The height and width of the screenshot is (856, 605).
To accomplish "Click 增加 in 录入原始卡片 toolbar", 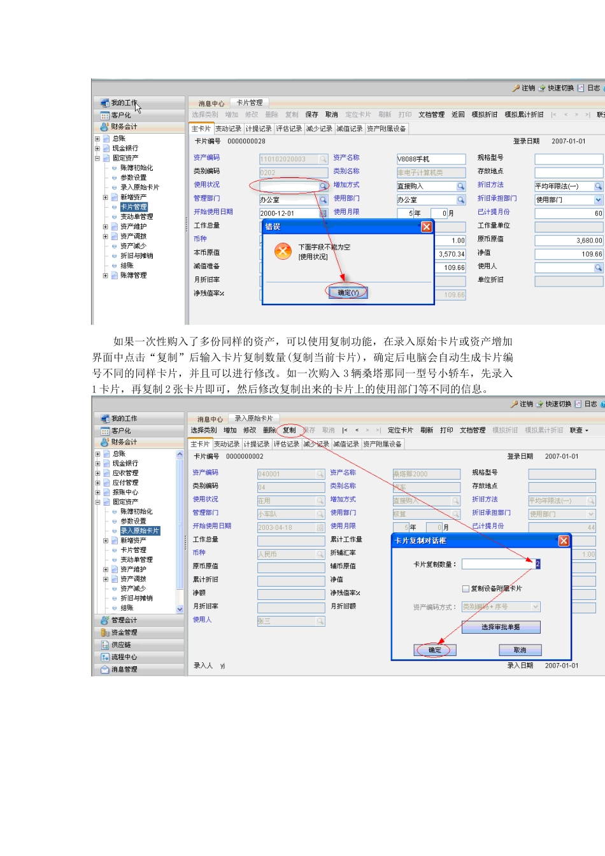I will [230, 431].
